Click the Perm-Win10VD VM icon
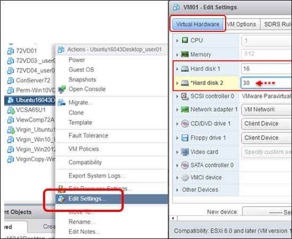The width and height of the screenshot is (292, 239). [x=11, y=90]
